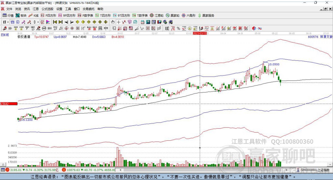Restore the inner chart window
The image size is (333, 180).
[326, 9]
